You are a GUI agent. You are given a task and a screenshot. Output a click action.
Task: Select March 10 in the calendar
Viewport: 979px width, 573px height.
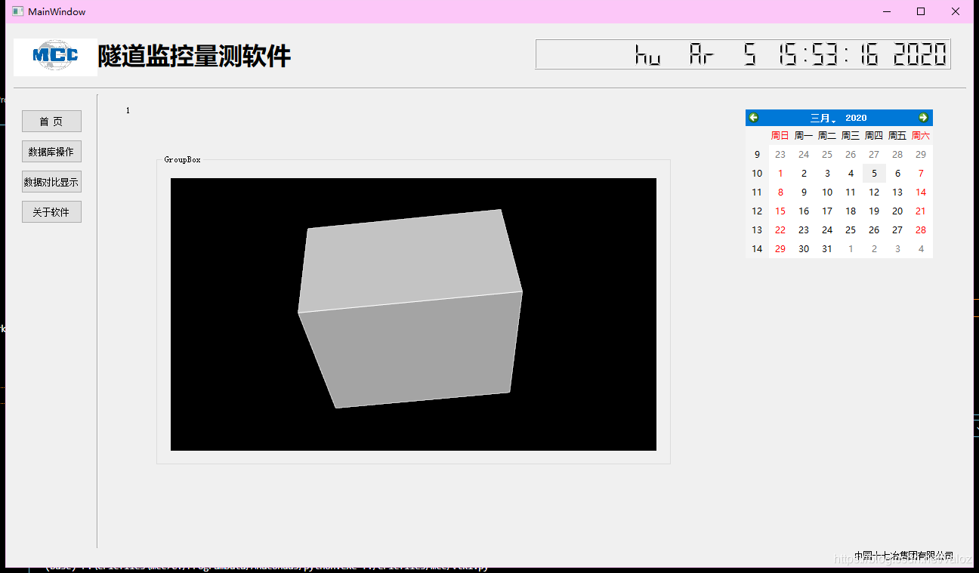827,192
